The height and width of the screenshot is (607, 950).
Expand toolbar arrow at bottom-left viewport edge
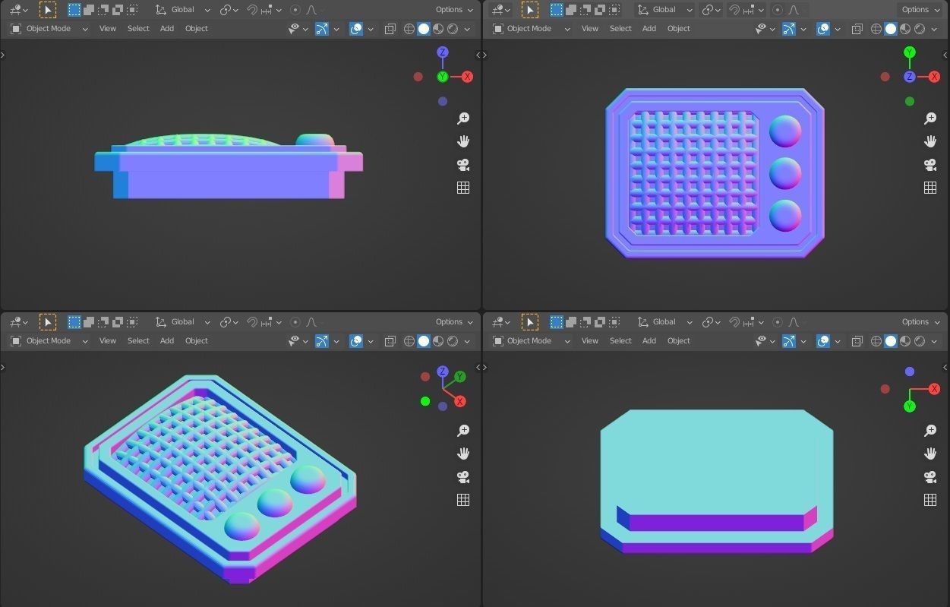tap(3, 367)
